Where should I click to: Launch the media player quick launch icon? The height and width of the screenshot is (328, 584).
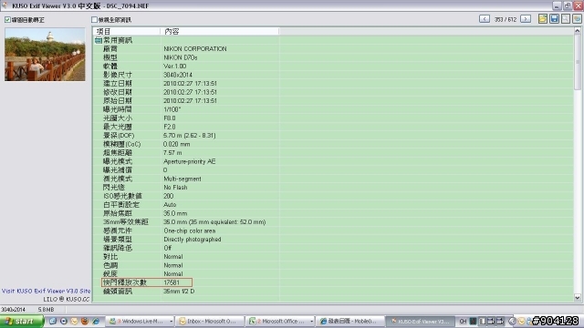click(x=64, y=322)
